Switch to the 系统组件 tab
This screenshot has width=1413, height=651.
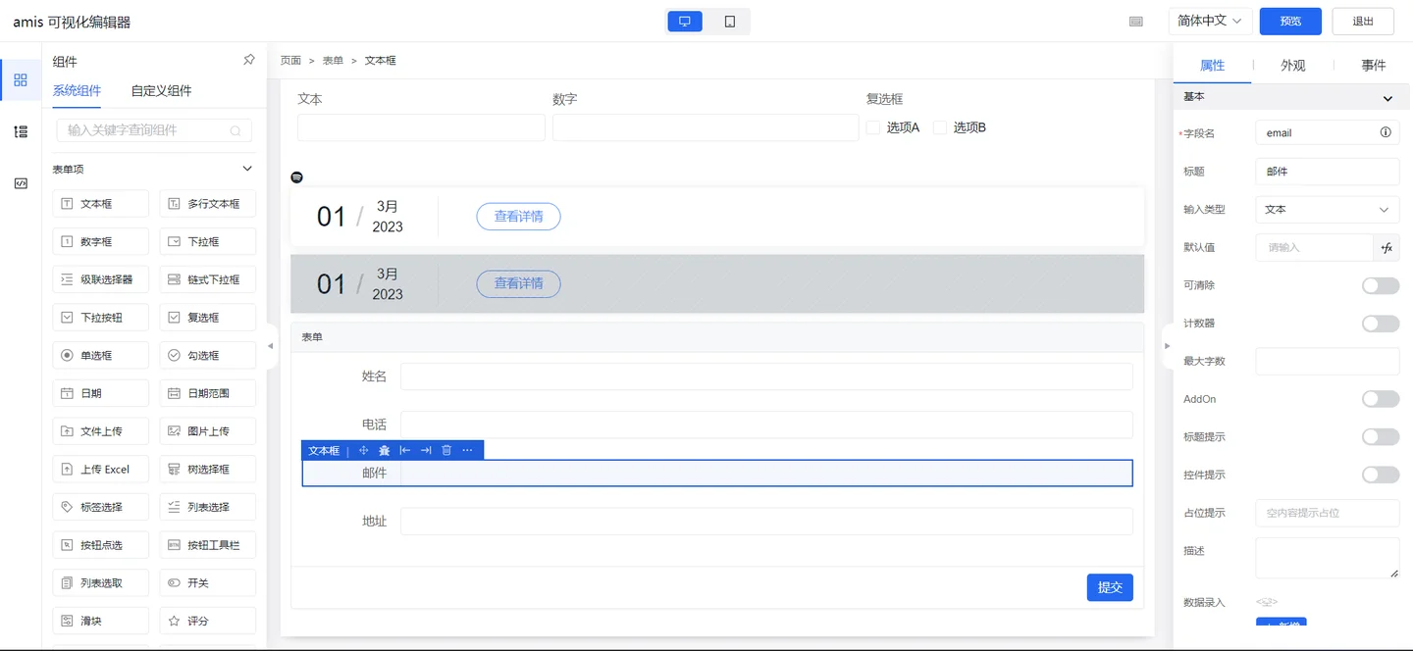[x=77, y=90]
